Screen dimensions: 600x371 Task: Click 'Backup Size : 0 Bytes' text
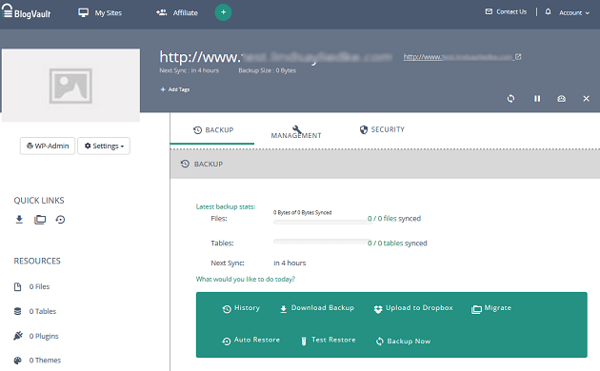click(267, 70)
